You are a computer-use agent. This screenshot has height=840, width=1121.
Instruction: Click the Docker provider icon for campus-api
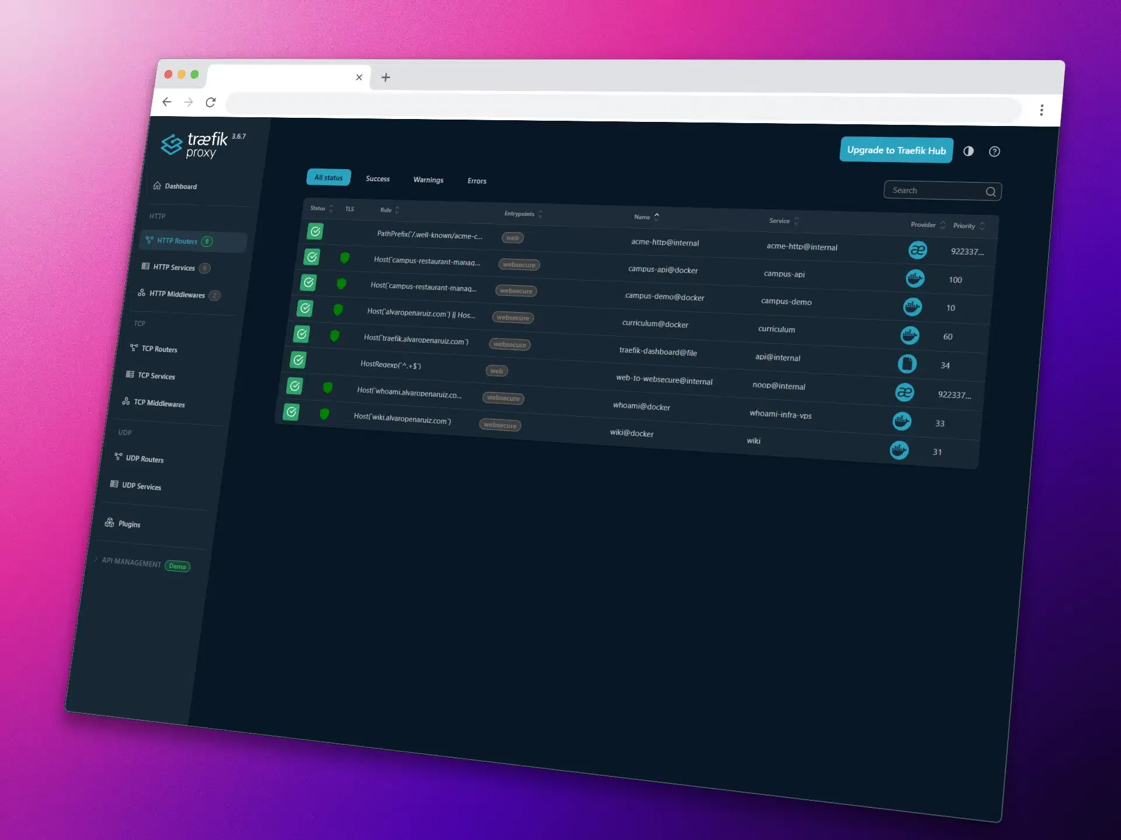coord(915,279)
